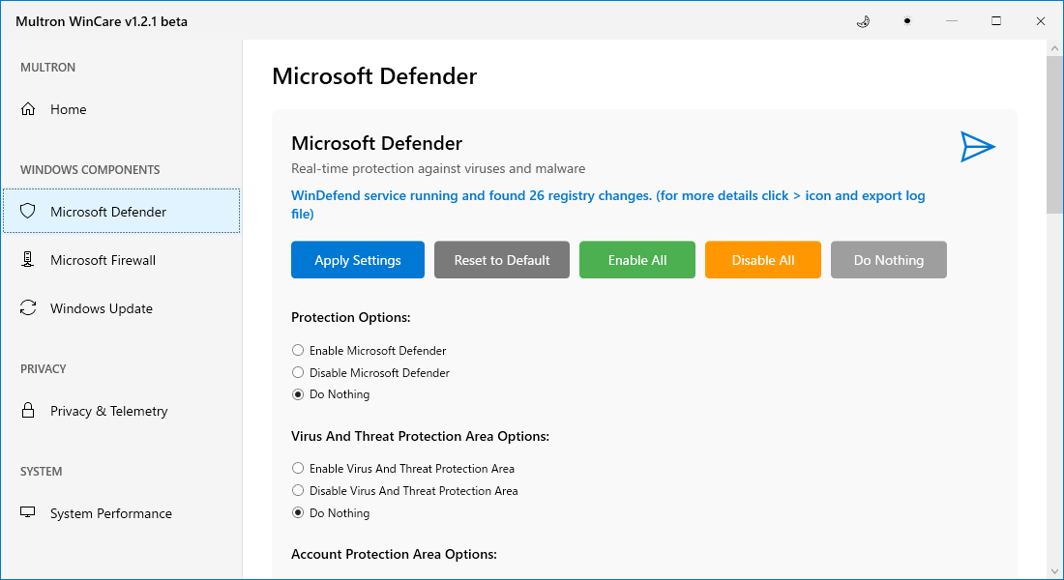This screenshot has height=580, width=1064.
Task: Switch to light mode with sun icon
Action: (906, 21)
